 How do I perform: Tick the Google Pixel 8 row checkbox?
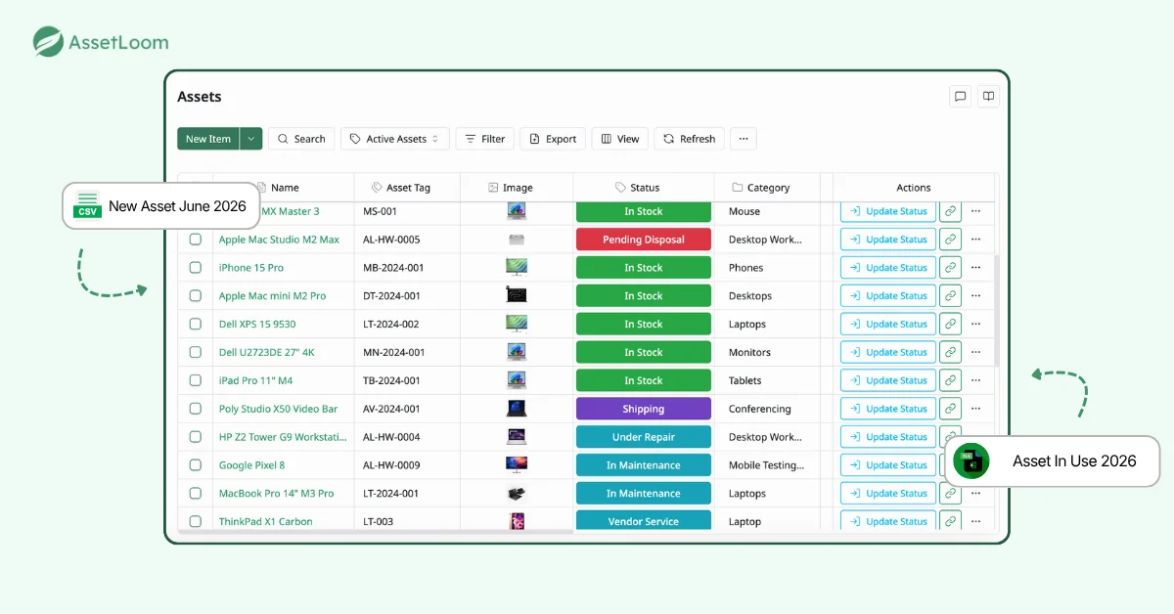pos(196,465)
